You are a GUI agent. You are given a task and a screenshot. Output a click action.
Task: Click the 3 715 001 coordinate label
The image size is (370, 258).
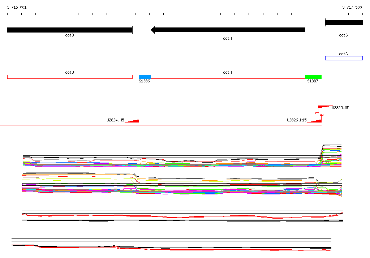click(17, 7)
